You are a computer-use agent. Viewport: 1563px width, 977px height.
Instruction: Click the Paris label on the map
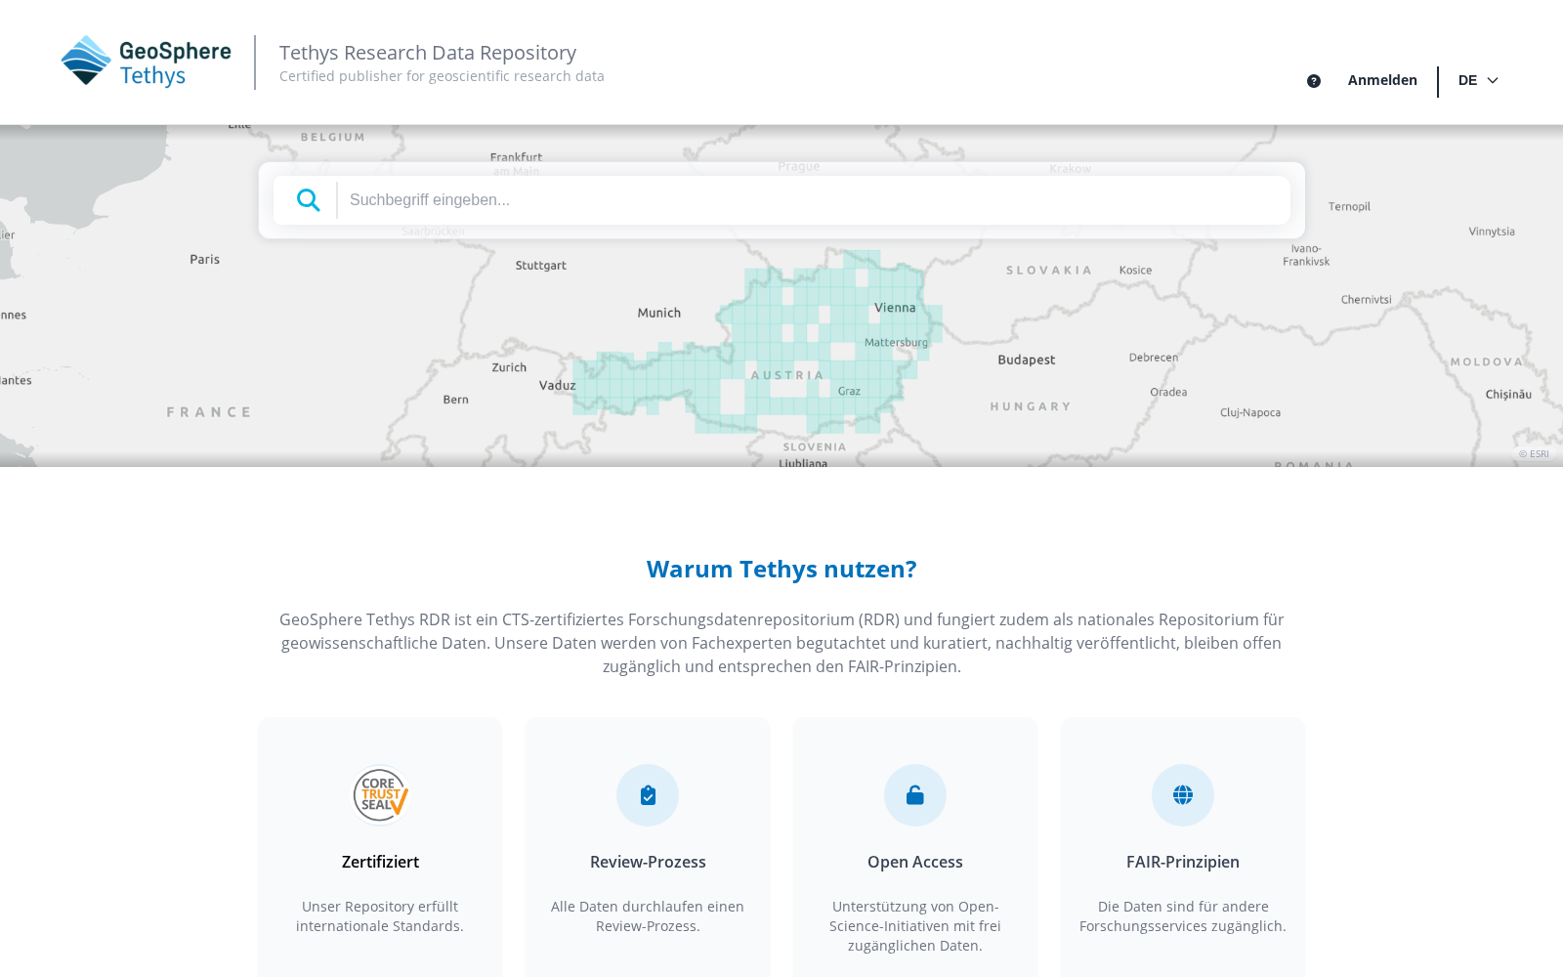point(204,260)
